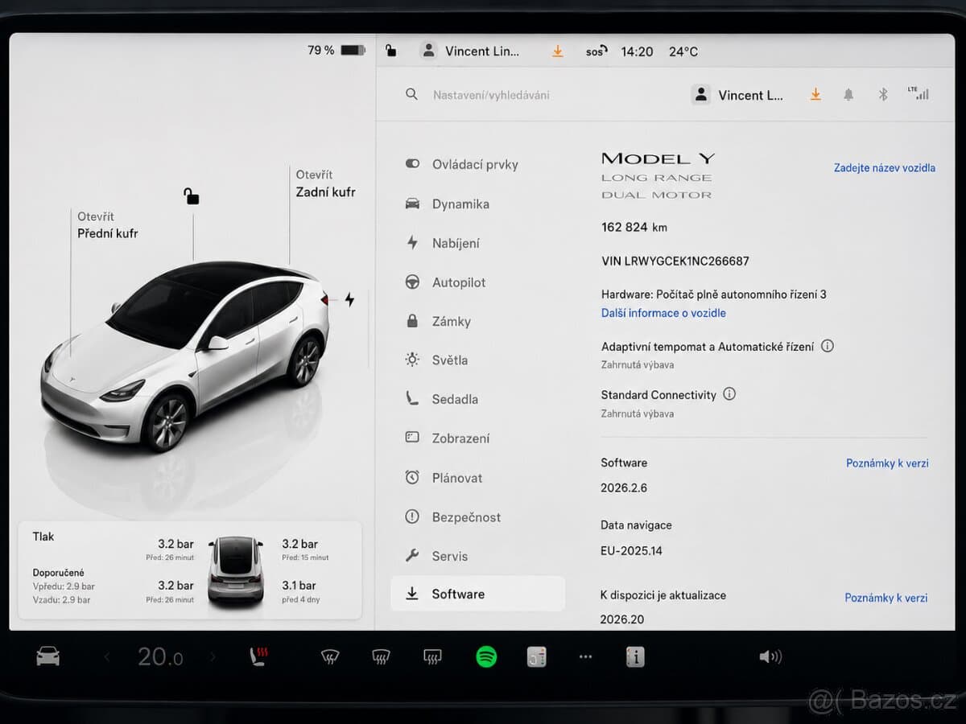This screenshot has height=724, width=966.
Task: Tap the orange download arrow in status bar
Action: tap(557, 51)
